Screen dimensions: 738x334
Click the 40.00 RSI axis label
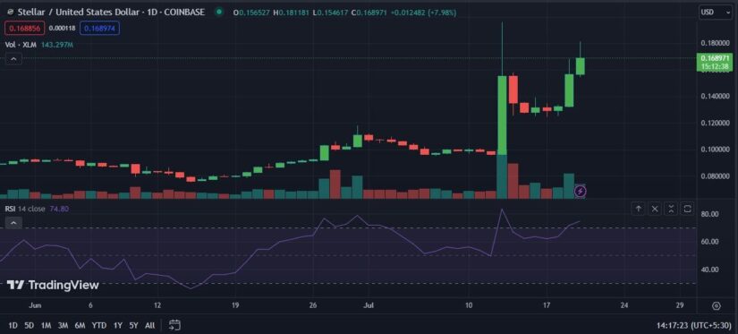[709, 270]
